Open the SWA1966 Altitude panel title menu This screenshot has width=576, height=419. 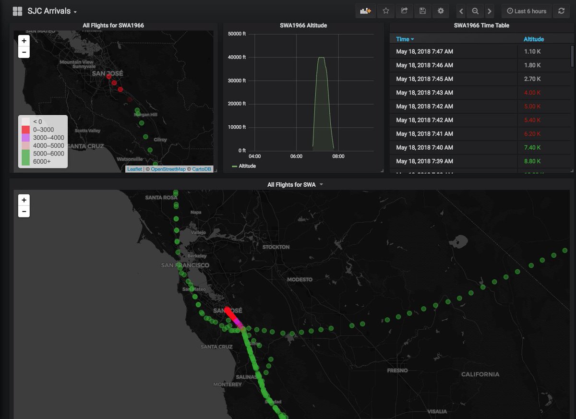[x=303, y=25]
